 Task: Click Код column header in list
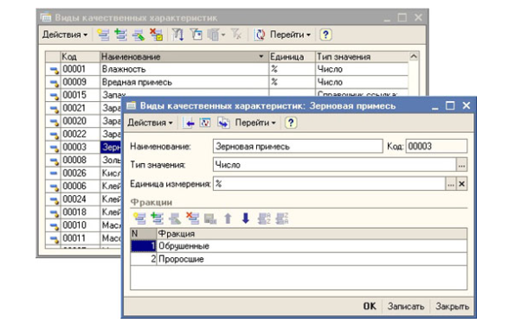coord(80,57)
